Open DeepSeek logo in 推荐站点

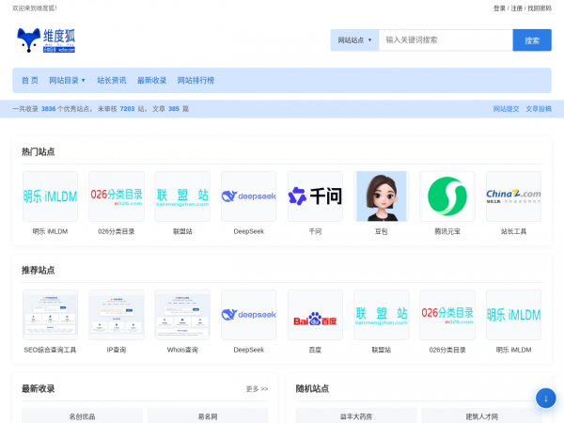(x=249, y=315)
